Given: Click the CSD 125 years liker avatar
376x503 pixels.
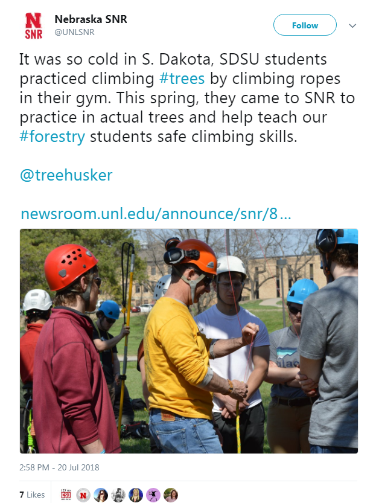Looking at the screenshot, I should pyautogui.click(x=66, y=495).
